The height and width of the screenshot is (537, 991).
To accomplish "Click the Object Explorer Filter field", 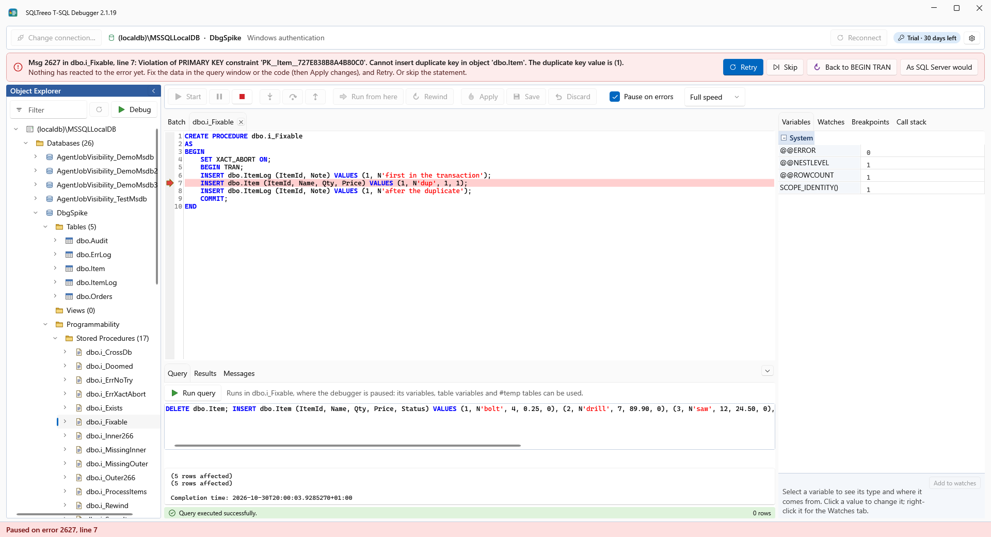I will click(x=49, y=109).
